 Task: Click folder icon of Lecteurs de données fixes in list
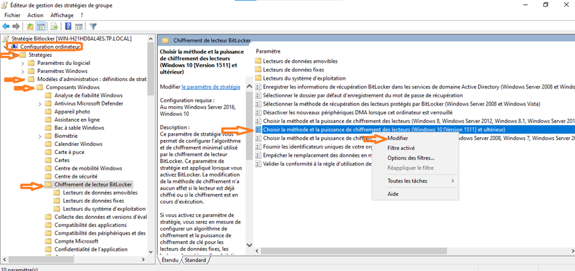(258, 70)
